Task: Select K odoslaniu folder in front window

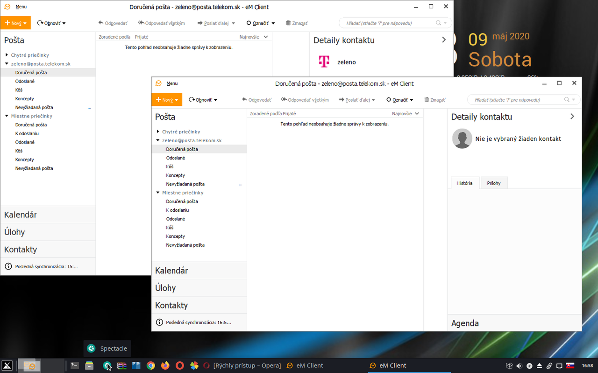Action: 178,210
